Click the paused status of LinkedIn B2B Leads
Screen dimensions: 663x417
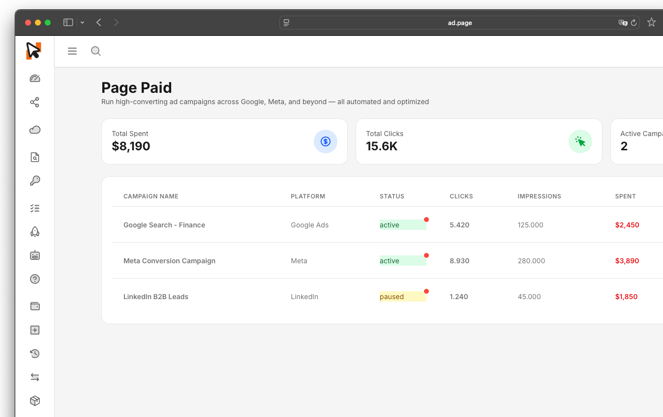403,297
